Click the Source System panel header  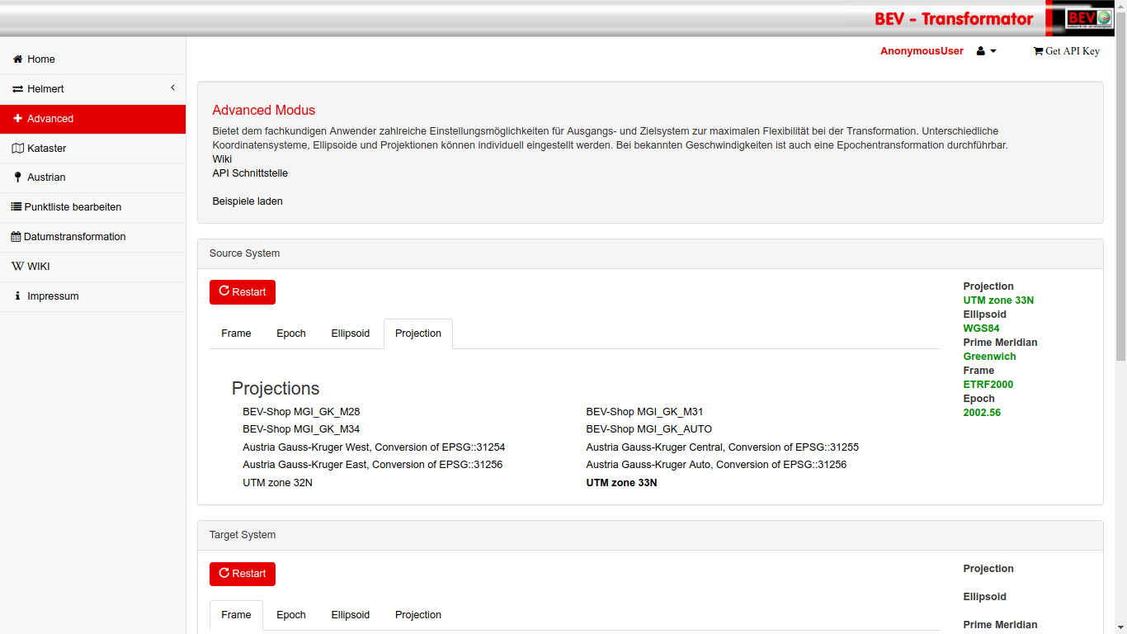(x=650, y=253)
